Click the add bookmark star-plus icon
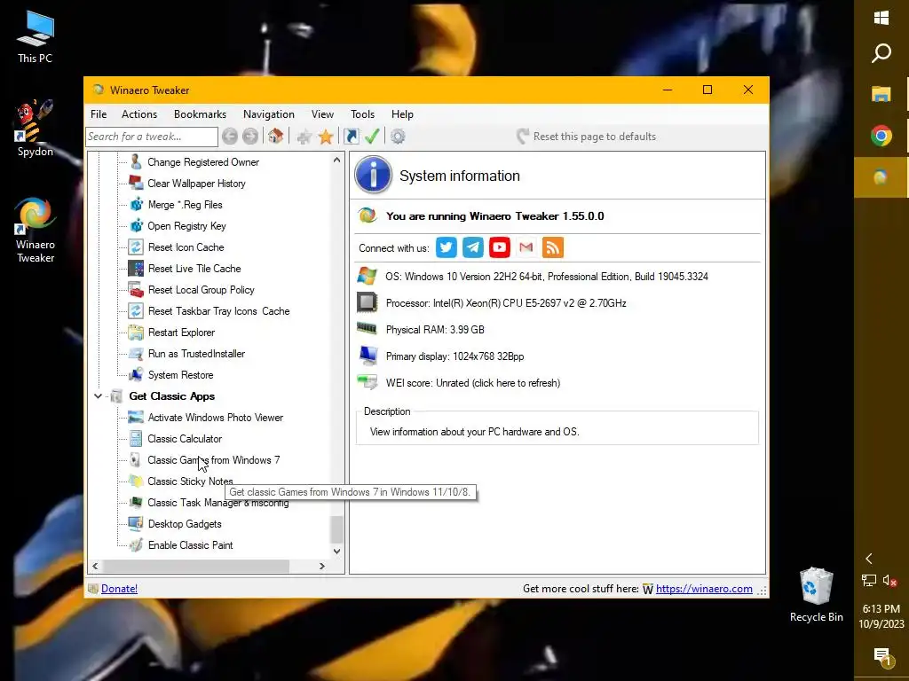 pyautogui.click(x=304, y=137)
